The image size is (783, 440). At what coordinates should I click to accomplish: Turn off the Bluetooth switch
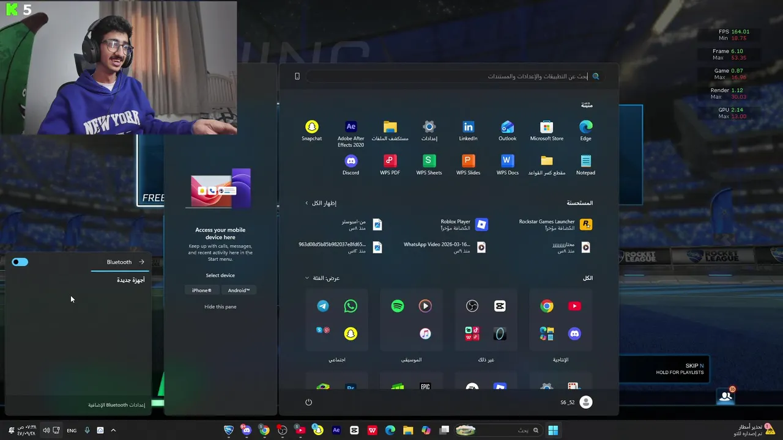tap(20, 262)
